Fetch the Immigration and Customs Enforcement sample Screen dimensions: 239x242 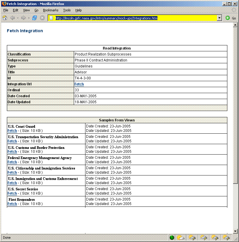12,183
